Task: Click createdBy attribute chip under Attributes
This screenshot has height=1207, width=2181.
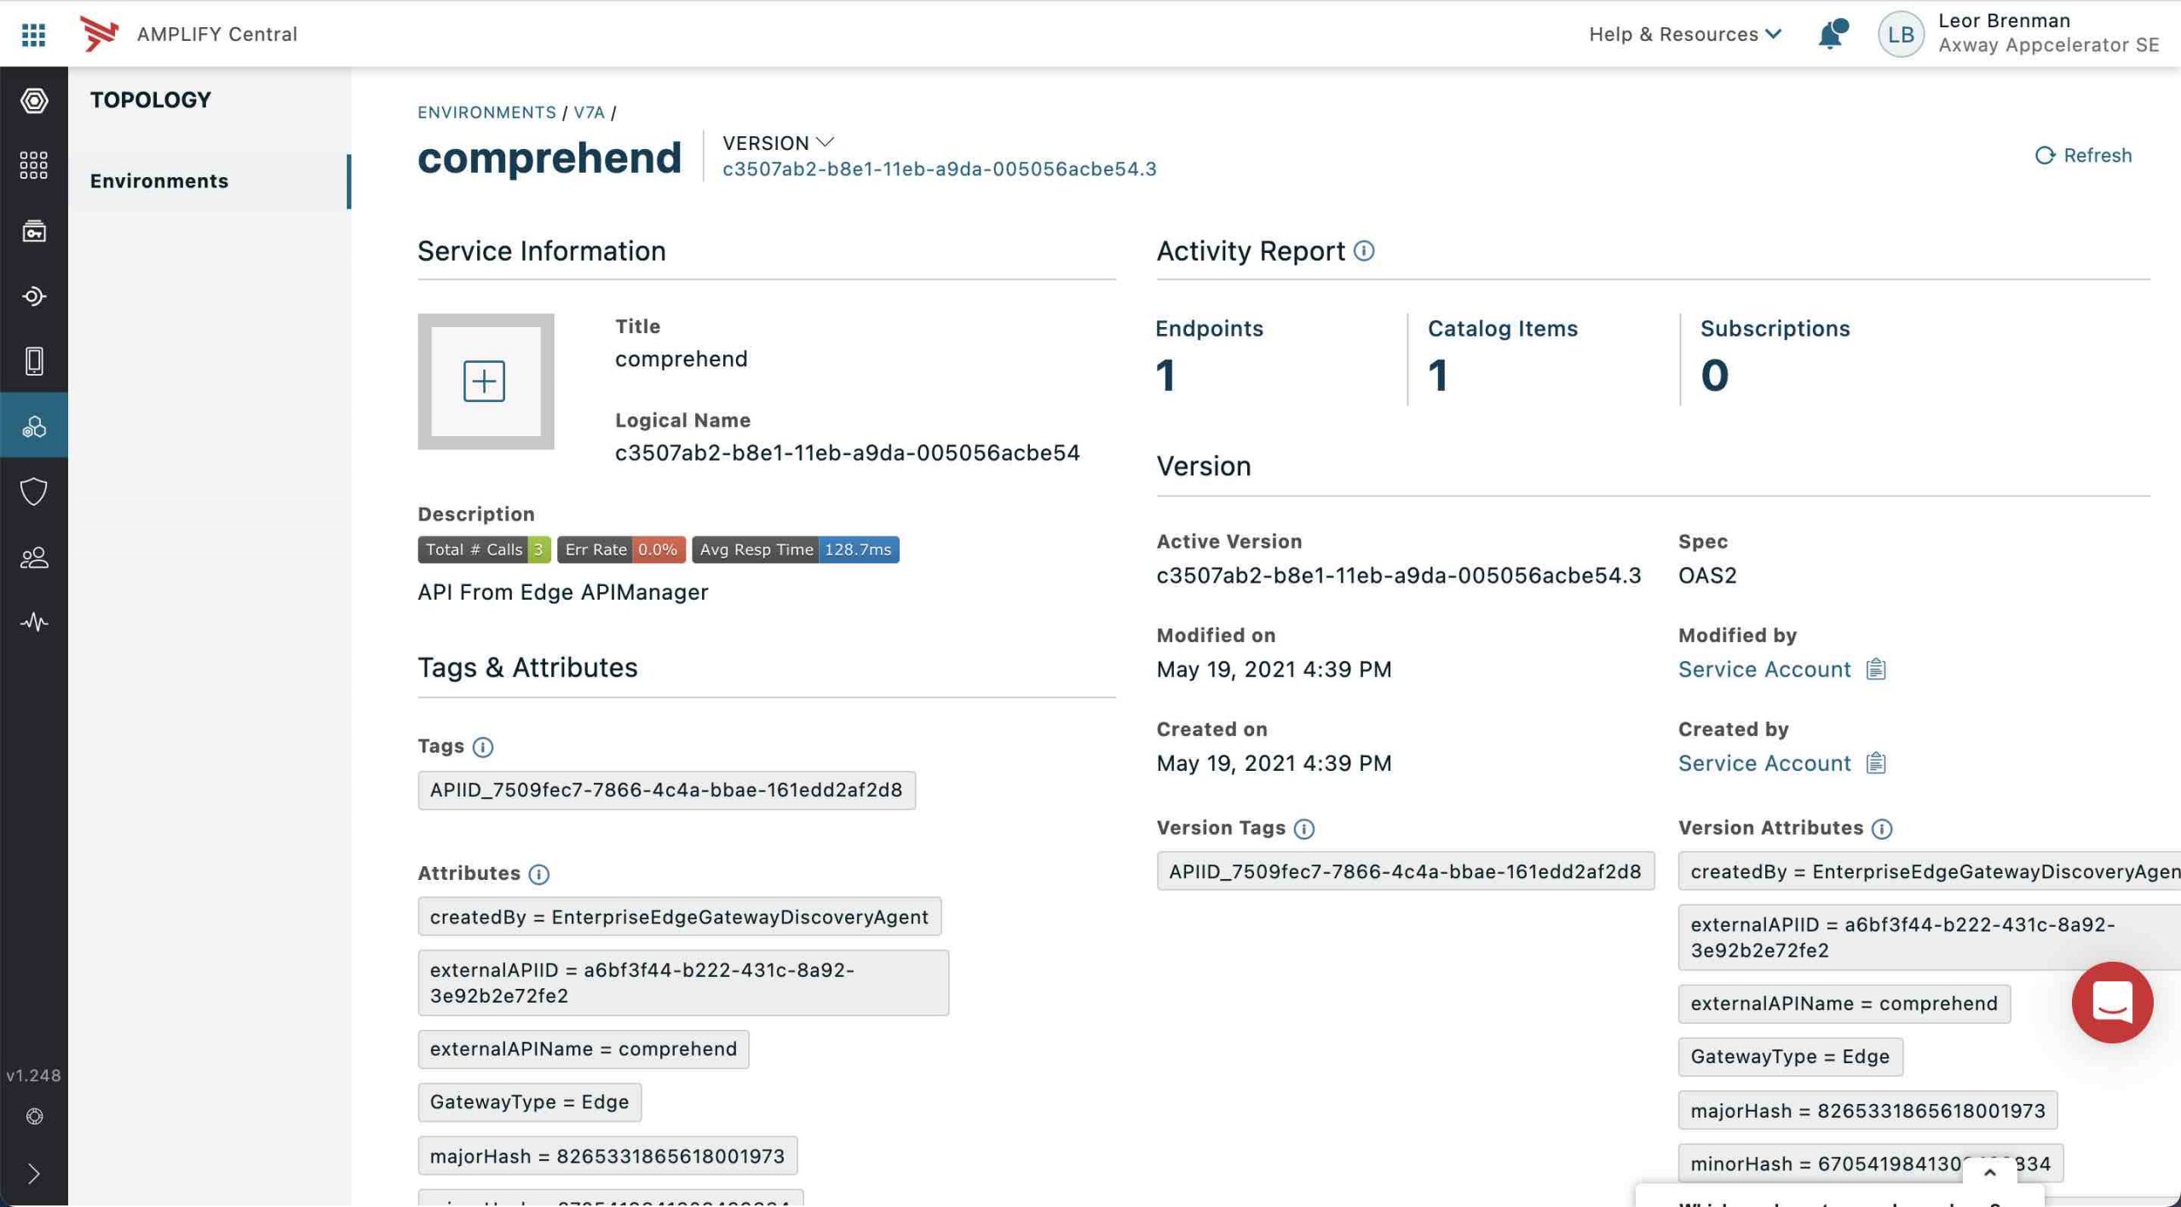Action: coord(679,917)
